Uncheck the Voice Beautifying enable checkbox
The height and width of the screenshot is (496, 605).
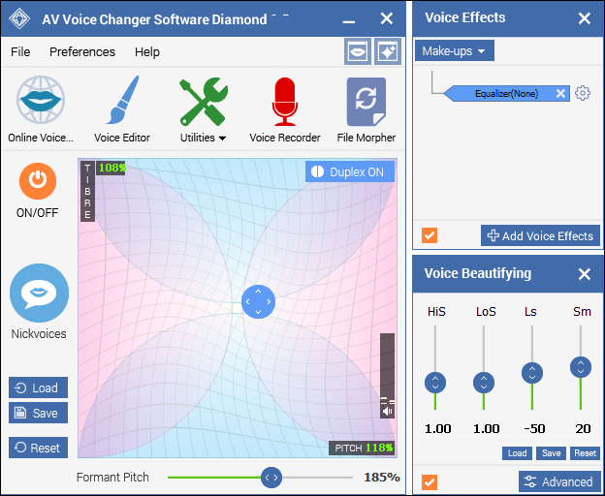[430, 481]
